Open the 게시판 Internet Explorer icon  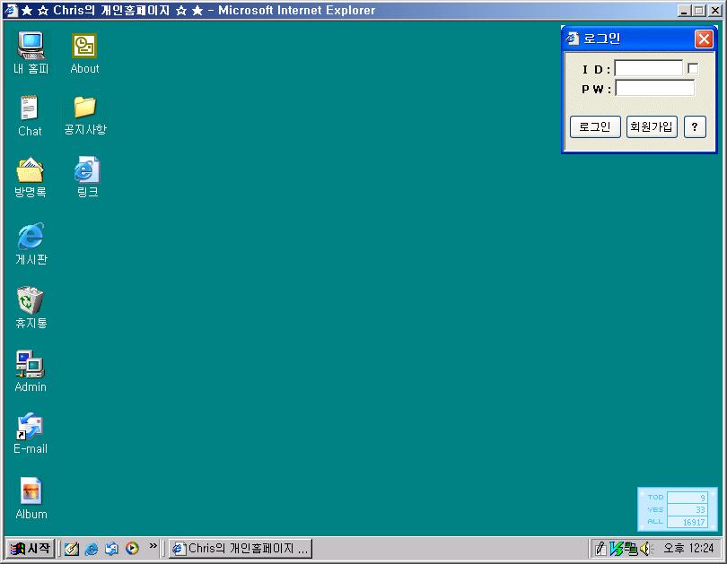click(x=31, y=237)
